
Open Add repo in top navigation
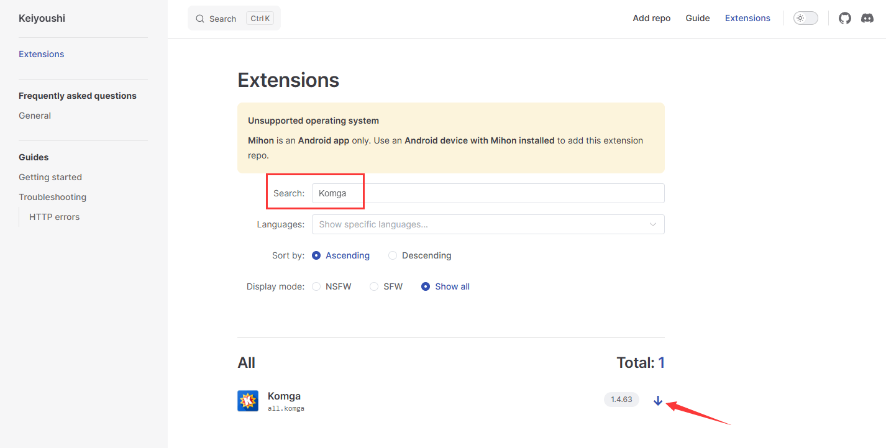click(651, 19)
